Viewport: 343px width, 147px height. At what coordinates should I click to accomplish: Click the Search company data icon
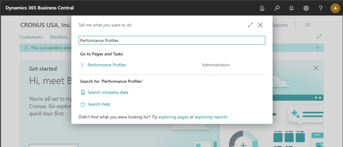pyautogui.click(x=83, y=92)
